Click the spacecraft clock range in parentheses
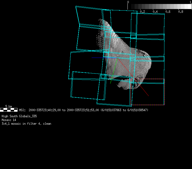The width and height of the screenshot is (192, 169). (x=124, y=110)
